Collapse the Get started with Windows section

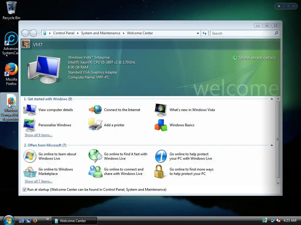[x=272, y=99]
